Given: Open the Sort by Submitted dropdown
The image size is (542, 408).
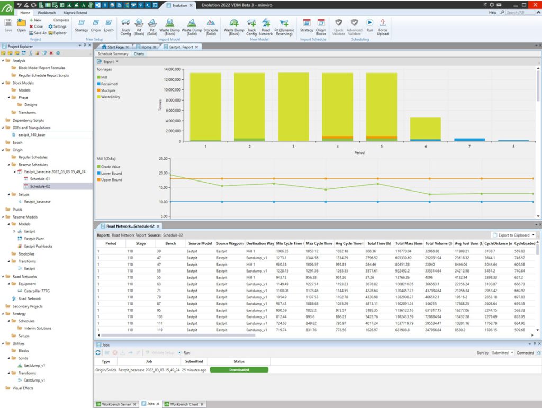Looking at the screenshot, I should click(502, 353).
